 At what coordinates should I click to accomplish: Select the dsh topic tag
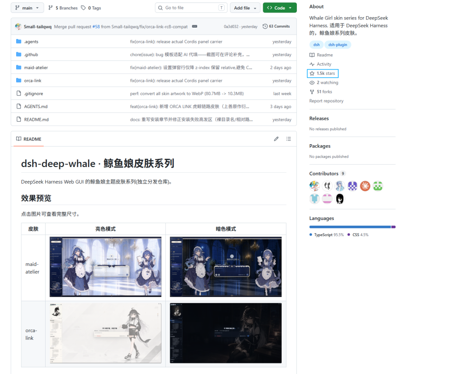point(316,45)
